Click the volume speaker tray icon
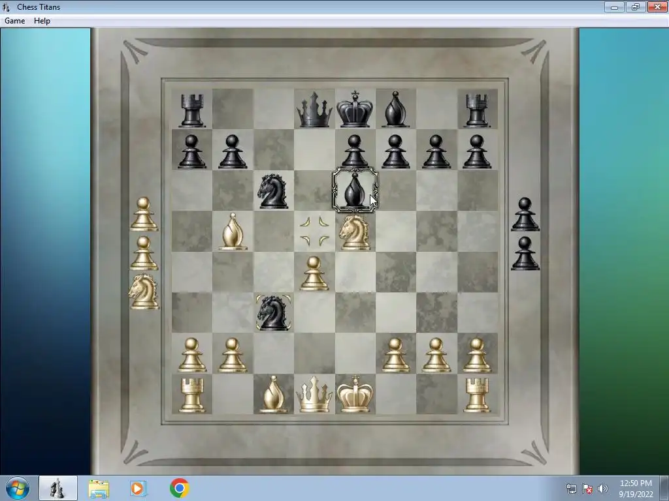This screenshot has width=669, height=501. pyautogui.click(x=602, y=489)
